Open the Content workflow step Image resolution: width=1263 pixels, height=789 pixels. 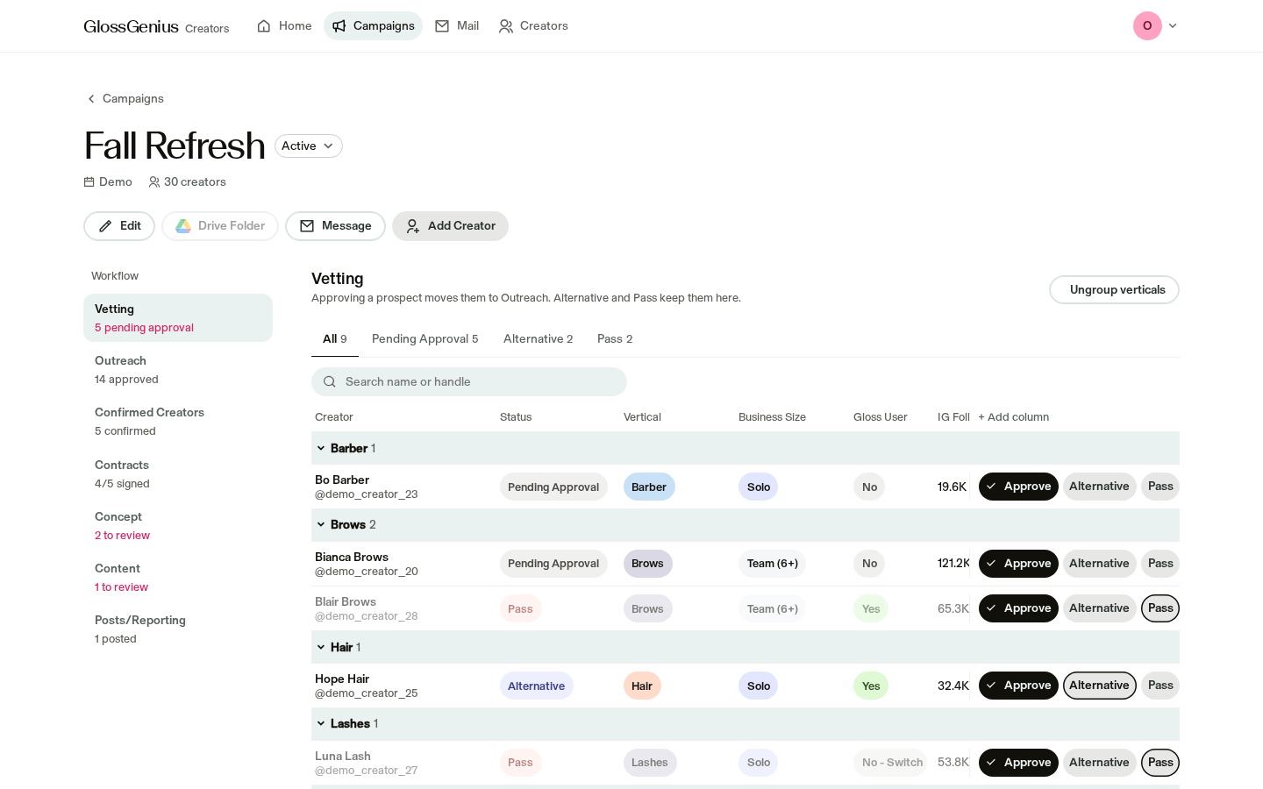coord(178,577)
